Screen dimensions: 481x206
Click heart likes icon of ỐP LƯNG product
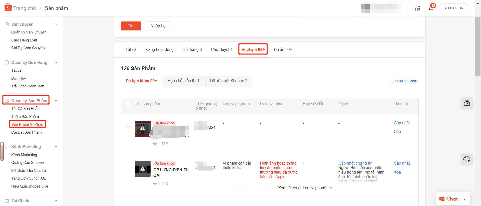coord(164,184)
